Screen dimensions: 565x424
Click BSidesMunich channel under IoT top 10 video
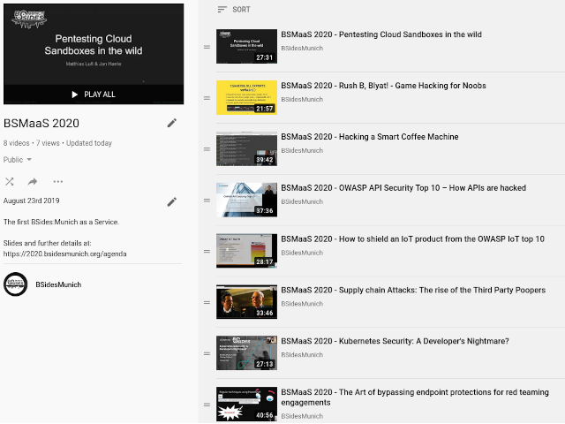302,254
